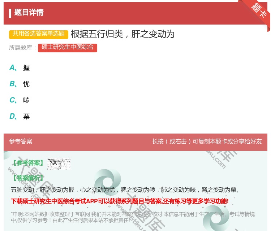Click the 长按（或右击）可复制本题卡 hint text

pos(207,141)
